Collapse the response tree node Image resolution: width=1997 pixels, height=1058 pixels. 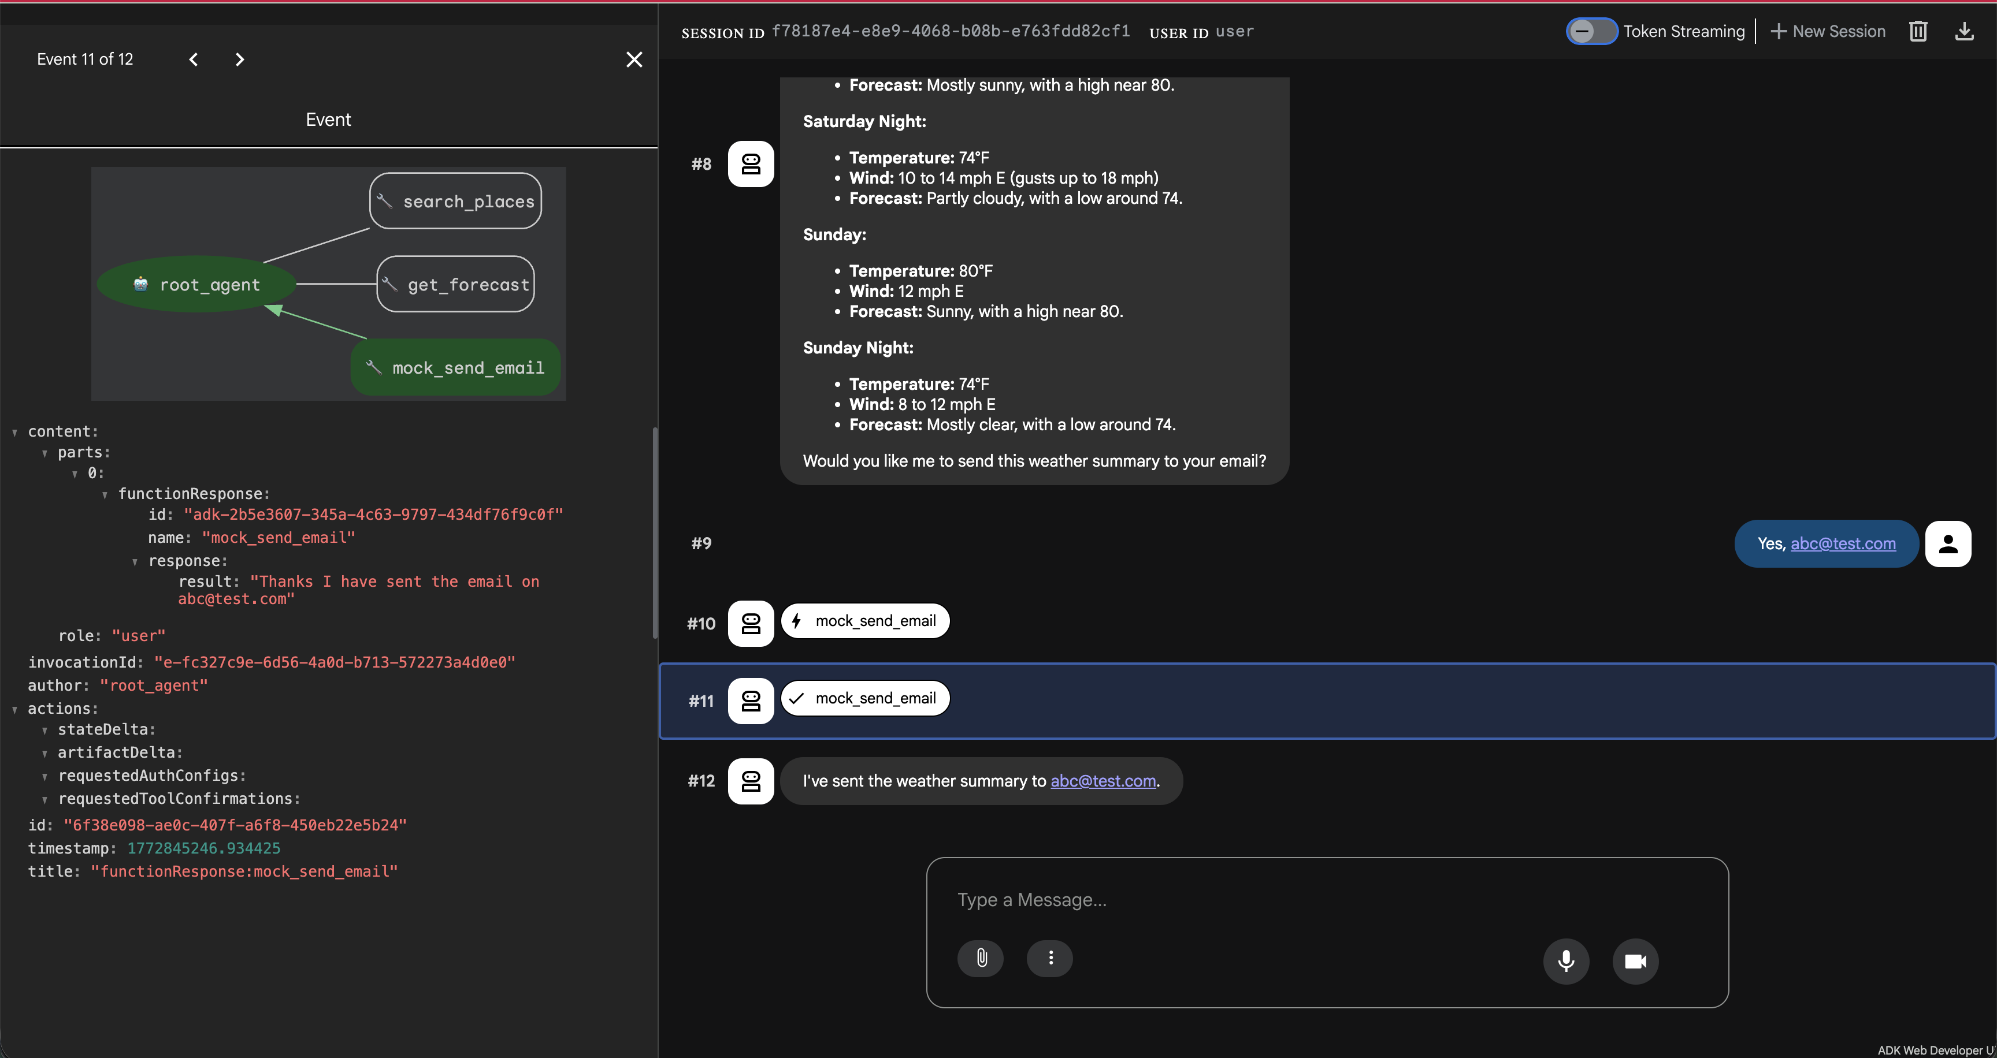[135, 561]
